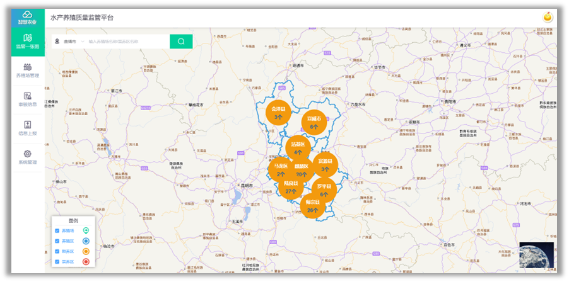The width and height of the screenshot is (569, 282).
Task: Click the 沾益区 cluster marker (4个)
Action: click(298, 148)
